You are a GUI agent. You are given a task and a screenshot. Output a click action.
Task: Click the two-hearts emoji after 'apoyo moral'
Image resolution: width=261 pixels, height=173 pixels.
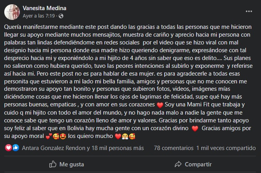(x=49, y=136)
